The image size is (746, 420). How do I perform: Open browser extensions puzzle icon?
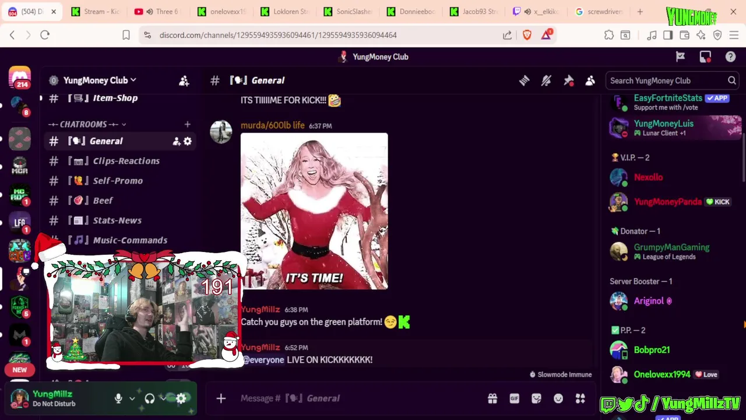609,35
